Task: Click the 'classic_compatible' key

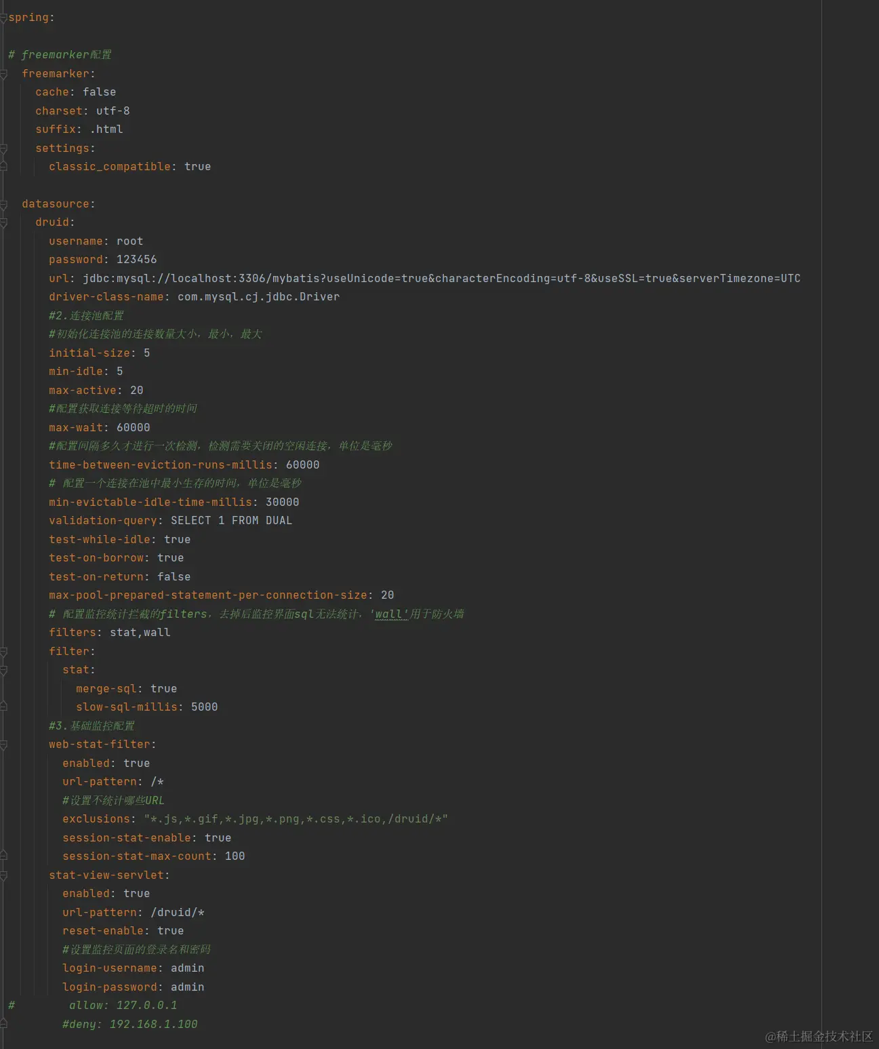Action: tap(109, 167)
